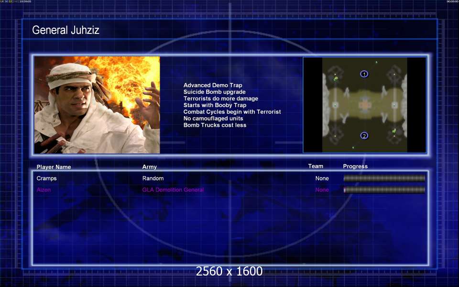Image resolution: width=459 pixels, height=287 pixels.
Task: Click the Army column header
Action: pyautogui.click(x=149, y=167)
